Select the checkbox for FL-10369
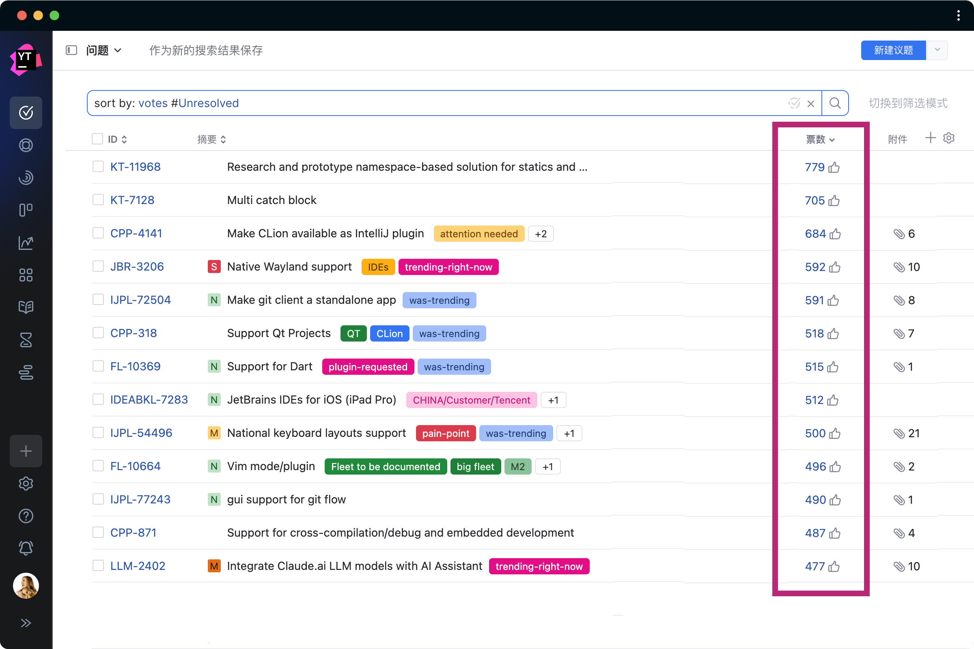974x649 pixels. tap(98, 366)
